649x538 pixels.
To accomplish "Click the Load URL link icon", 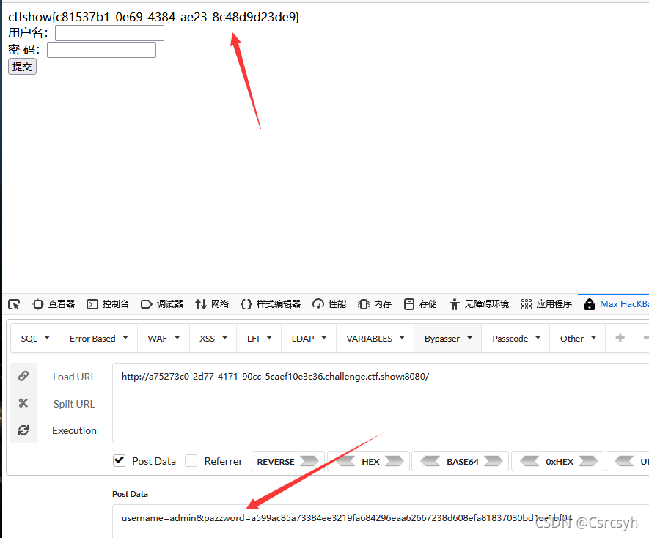I will point(23,376).
